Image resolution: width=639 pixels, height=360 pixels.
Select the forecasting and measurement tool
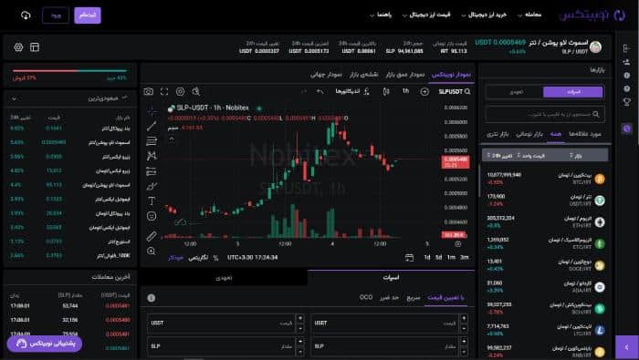[x=152, y=171]
